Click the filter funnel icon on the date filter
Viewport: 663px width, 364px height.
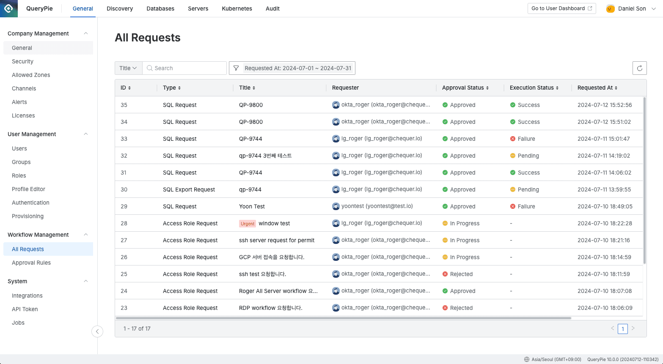236,68
